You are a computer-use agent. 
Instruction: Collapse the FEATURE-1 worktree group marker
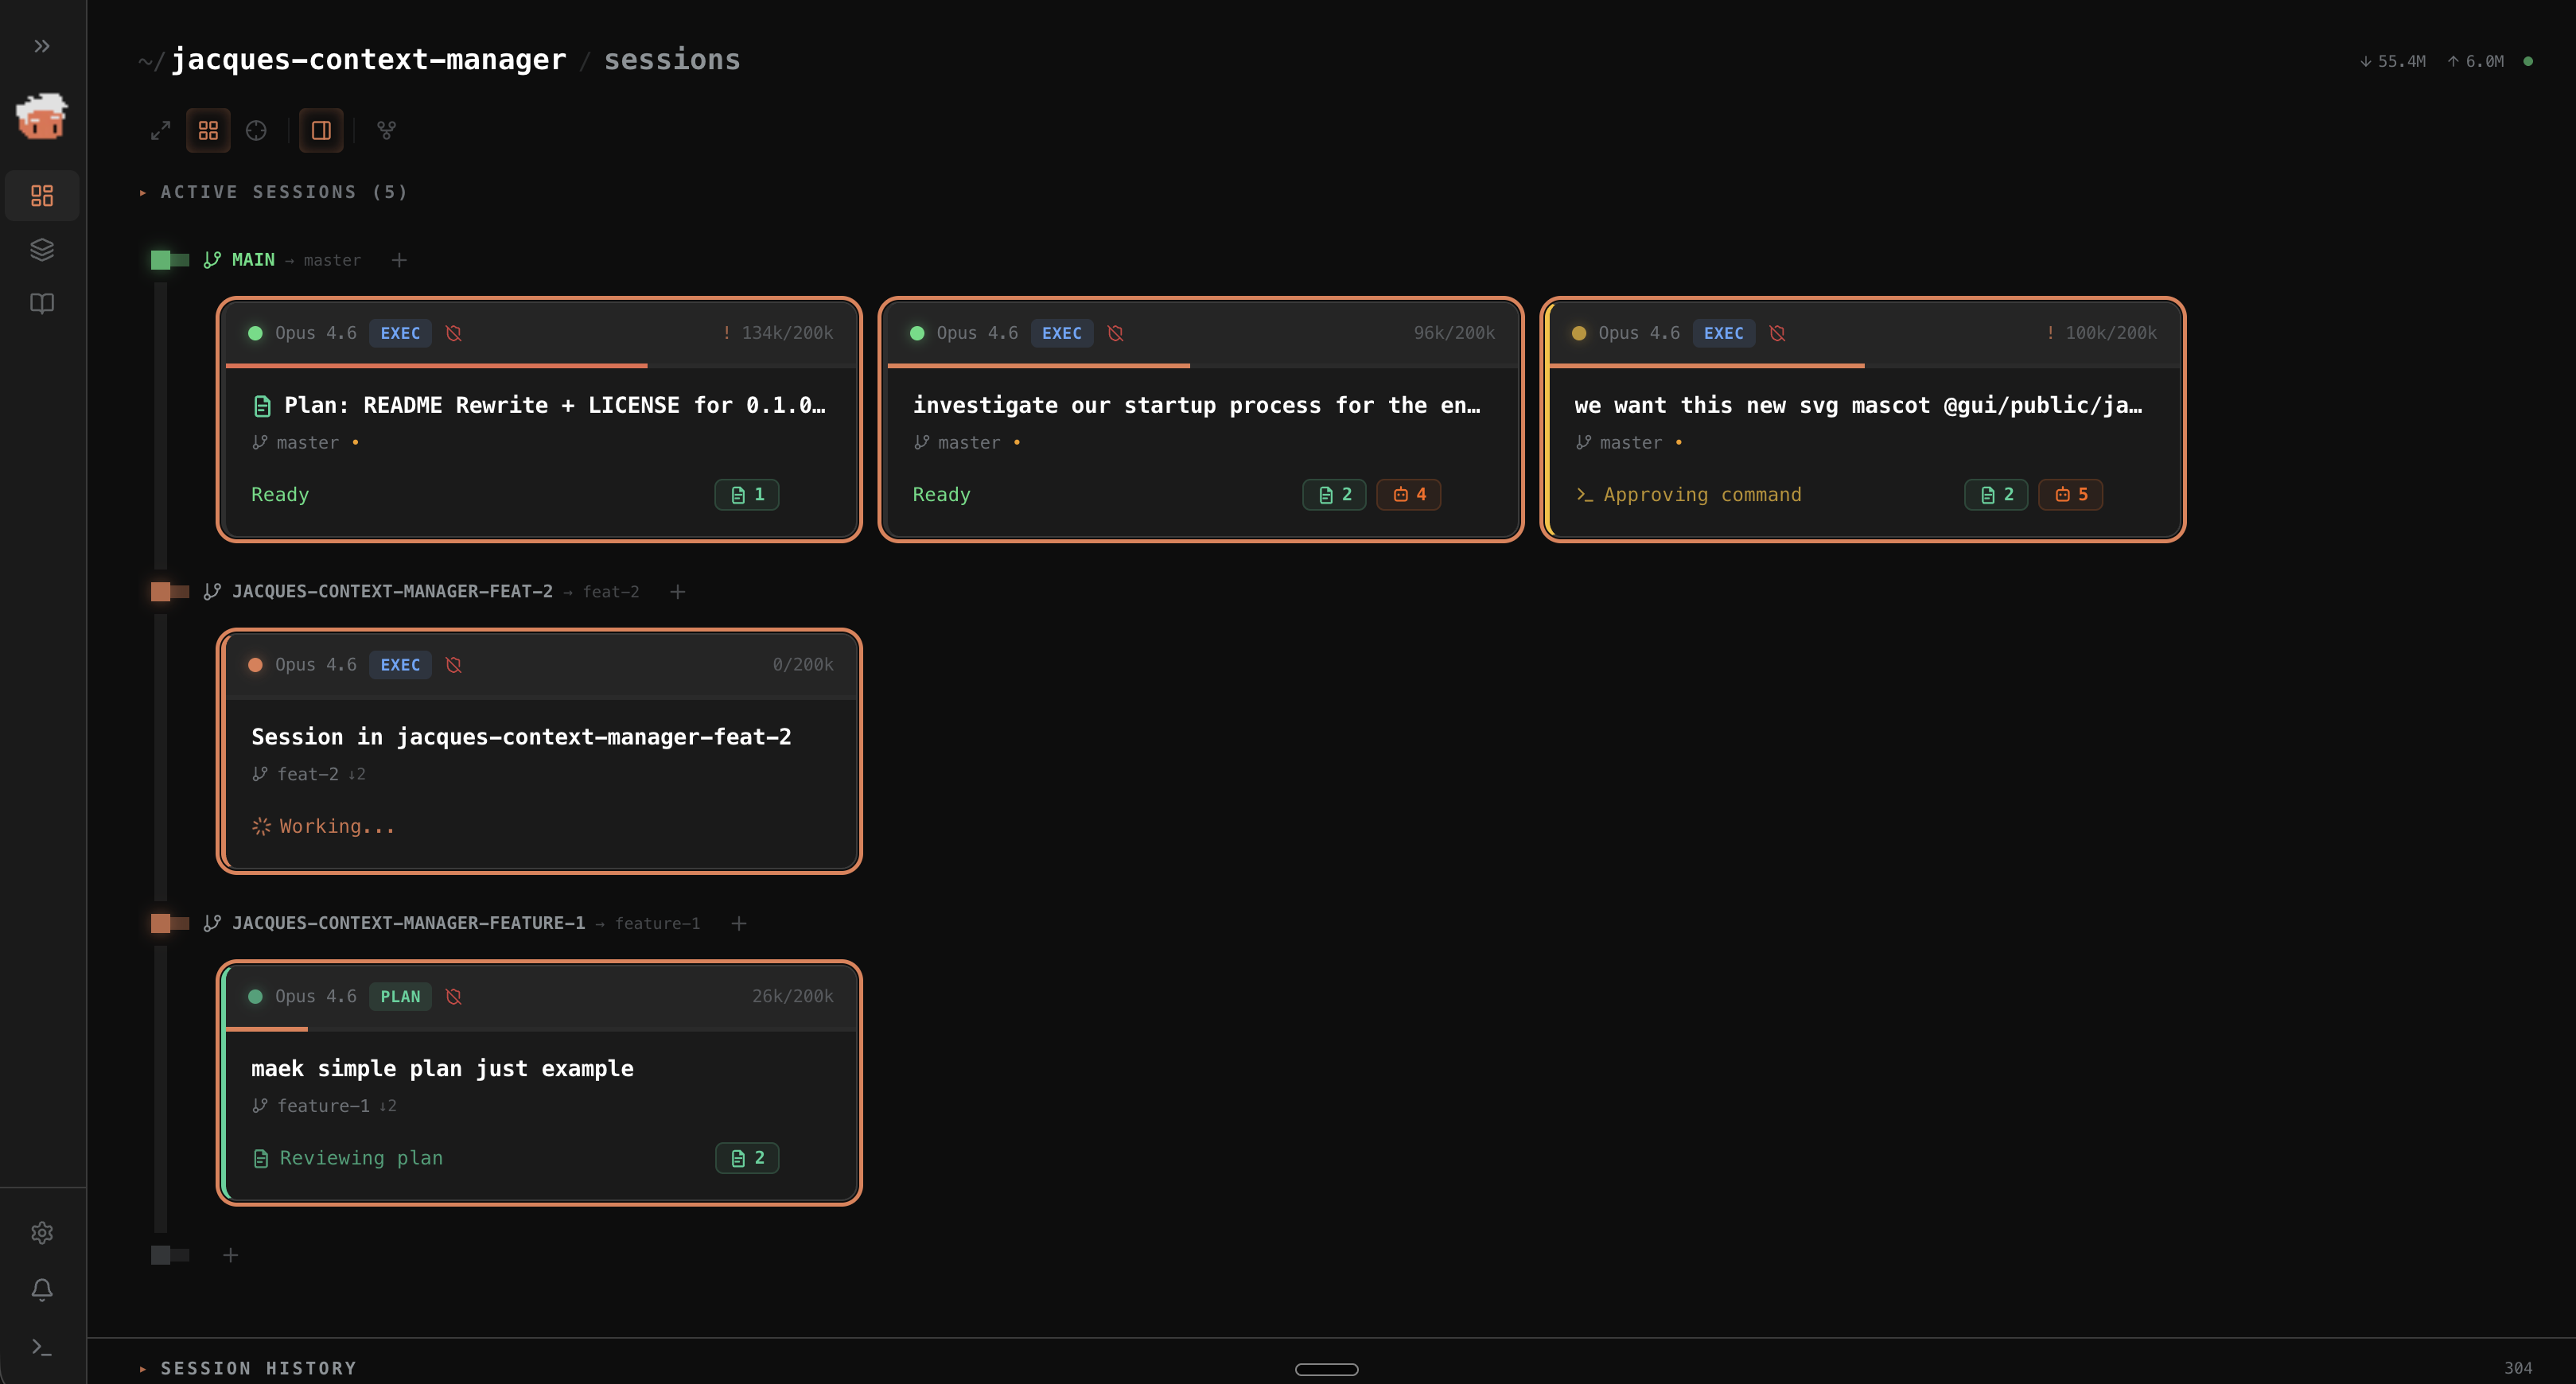click(x=169, y=923)
